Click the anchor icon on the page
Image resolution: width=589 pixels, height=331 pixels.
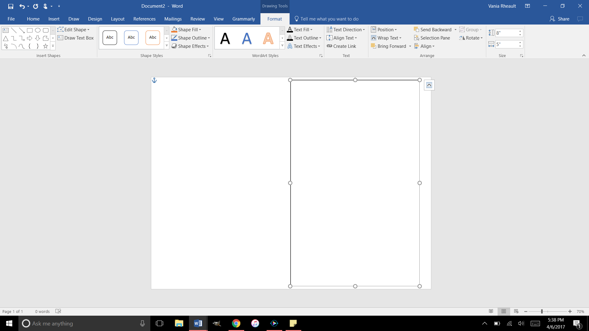click(154, 80)
